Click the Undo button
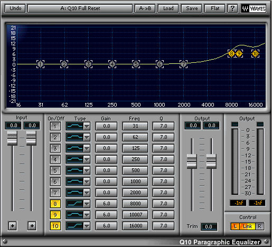 (x=15, y=8)
